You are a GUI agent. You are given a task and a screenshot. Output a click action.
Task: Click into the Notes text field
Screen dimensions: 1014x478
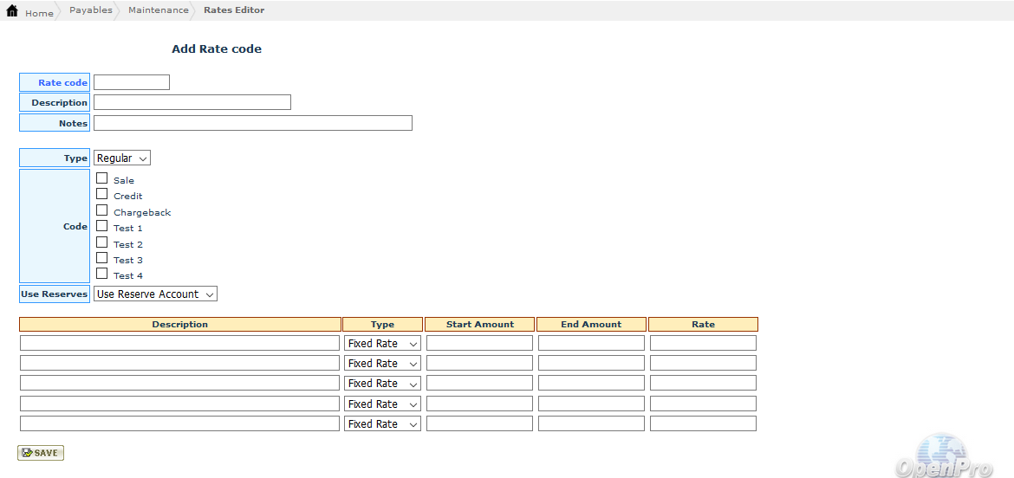(x=252, y=124)
